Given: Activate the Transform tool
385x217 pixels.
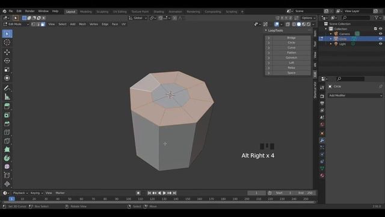Looking at the screenshot, I should [x=7, y=78].
